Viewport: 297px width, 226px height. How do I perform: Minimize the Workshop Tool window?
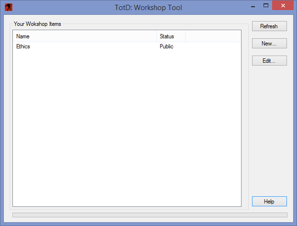tap(253, 6)
